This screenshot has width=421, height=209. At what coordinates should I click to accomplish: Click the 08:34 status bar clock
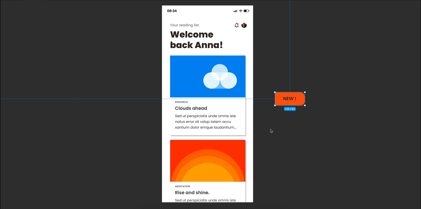[x=172, y=11]
